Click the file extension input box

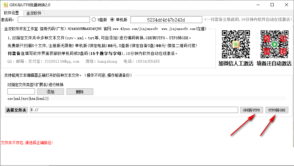coord(21,92)
